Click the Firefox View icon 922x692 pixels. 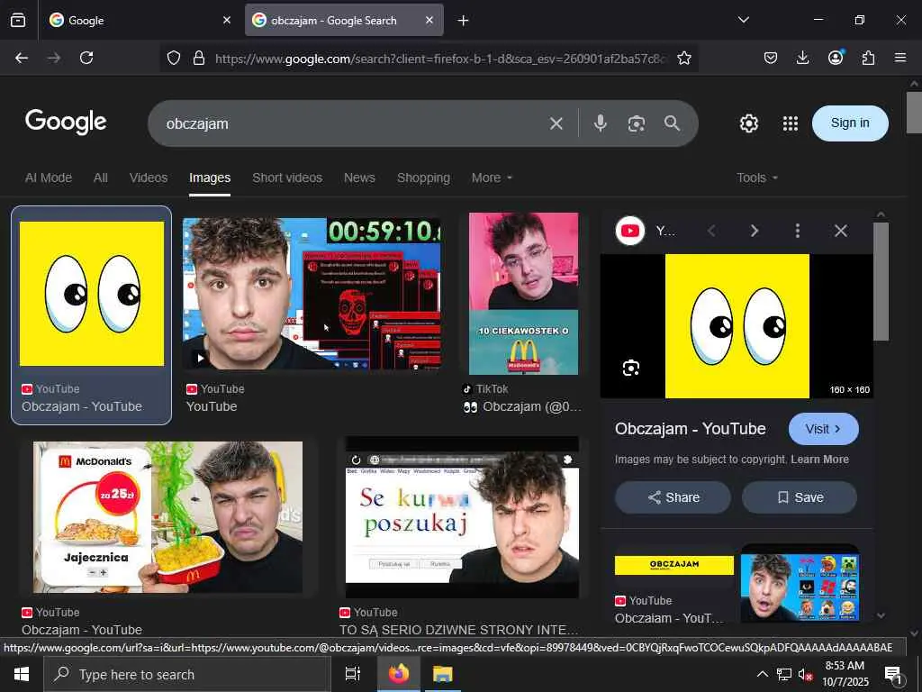tap(18, 20)
